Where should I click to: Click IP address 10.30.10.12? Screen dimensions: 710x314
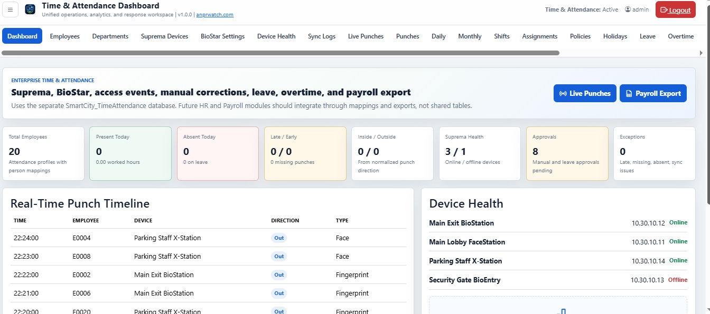648,223
